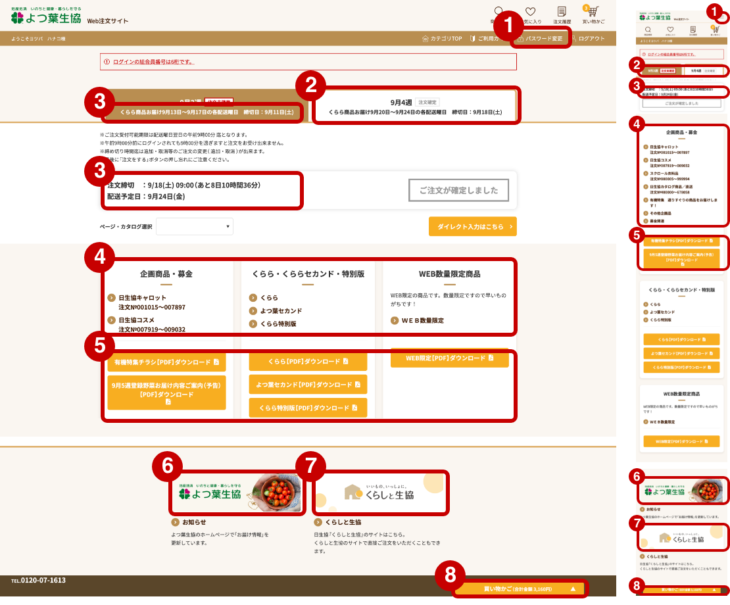Click the ダイレクト入力はこちら button
Viewport: 730px width, 605px height.
[x=473, y=227]
